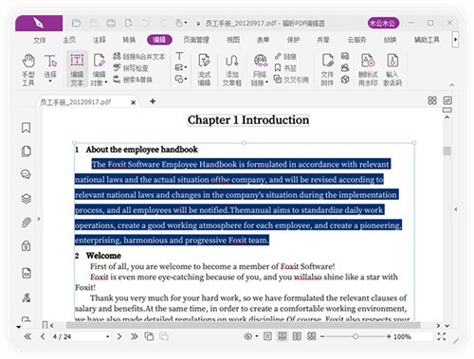
Task: Click the Save icon in quick access toolbar
Action: [x=94, y=23]
